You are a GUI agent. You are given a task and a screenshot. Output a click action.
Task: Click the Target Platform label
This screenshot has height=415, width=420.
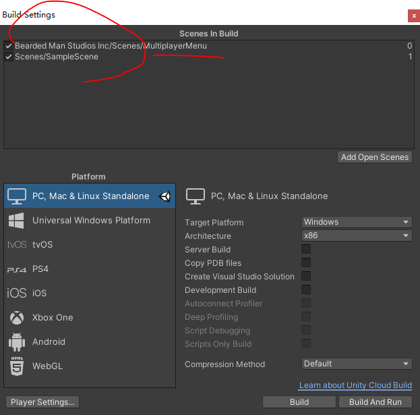tap(214, 223)
